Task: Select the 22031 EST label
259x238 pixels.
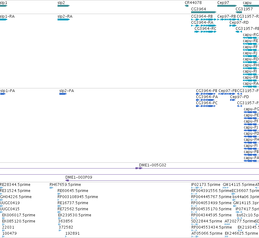Action: coord(8,227)
